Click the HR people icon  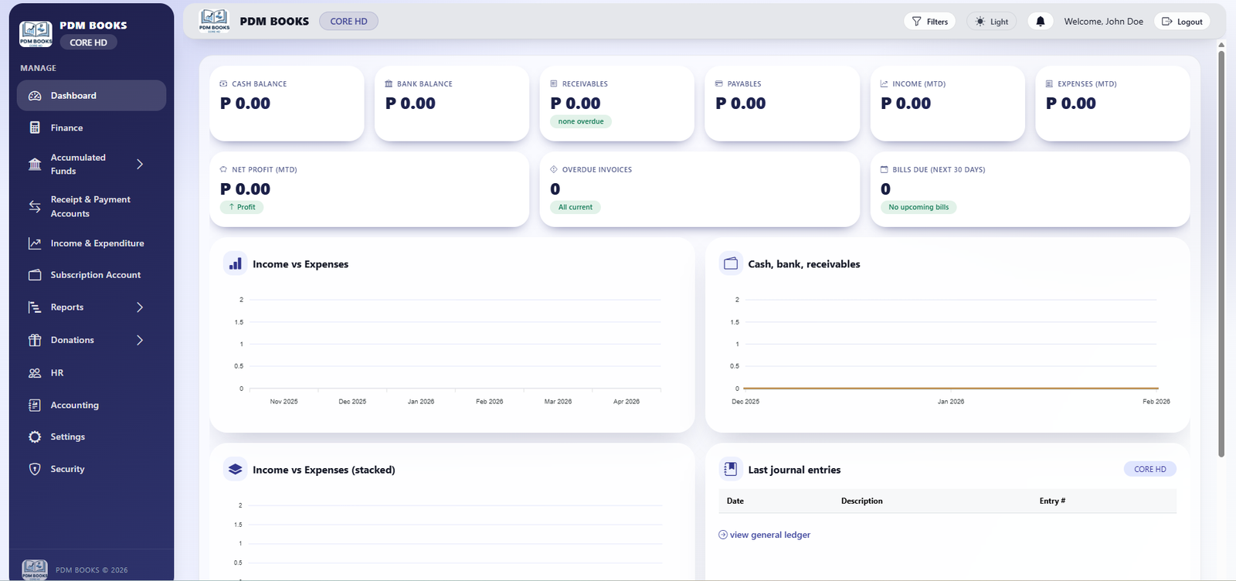click(35, 373)
